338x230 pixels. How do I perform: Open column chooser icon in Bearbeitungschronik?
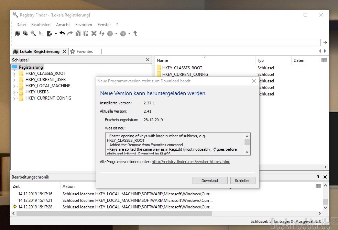point(318,186)
